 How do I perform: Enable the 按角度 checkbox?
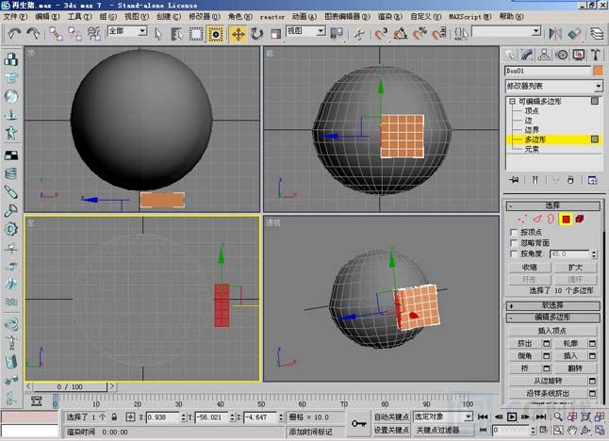[514, 253]
